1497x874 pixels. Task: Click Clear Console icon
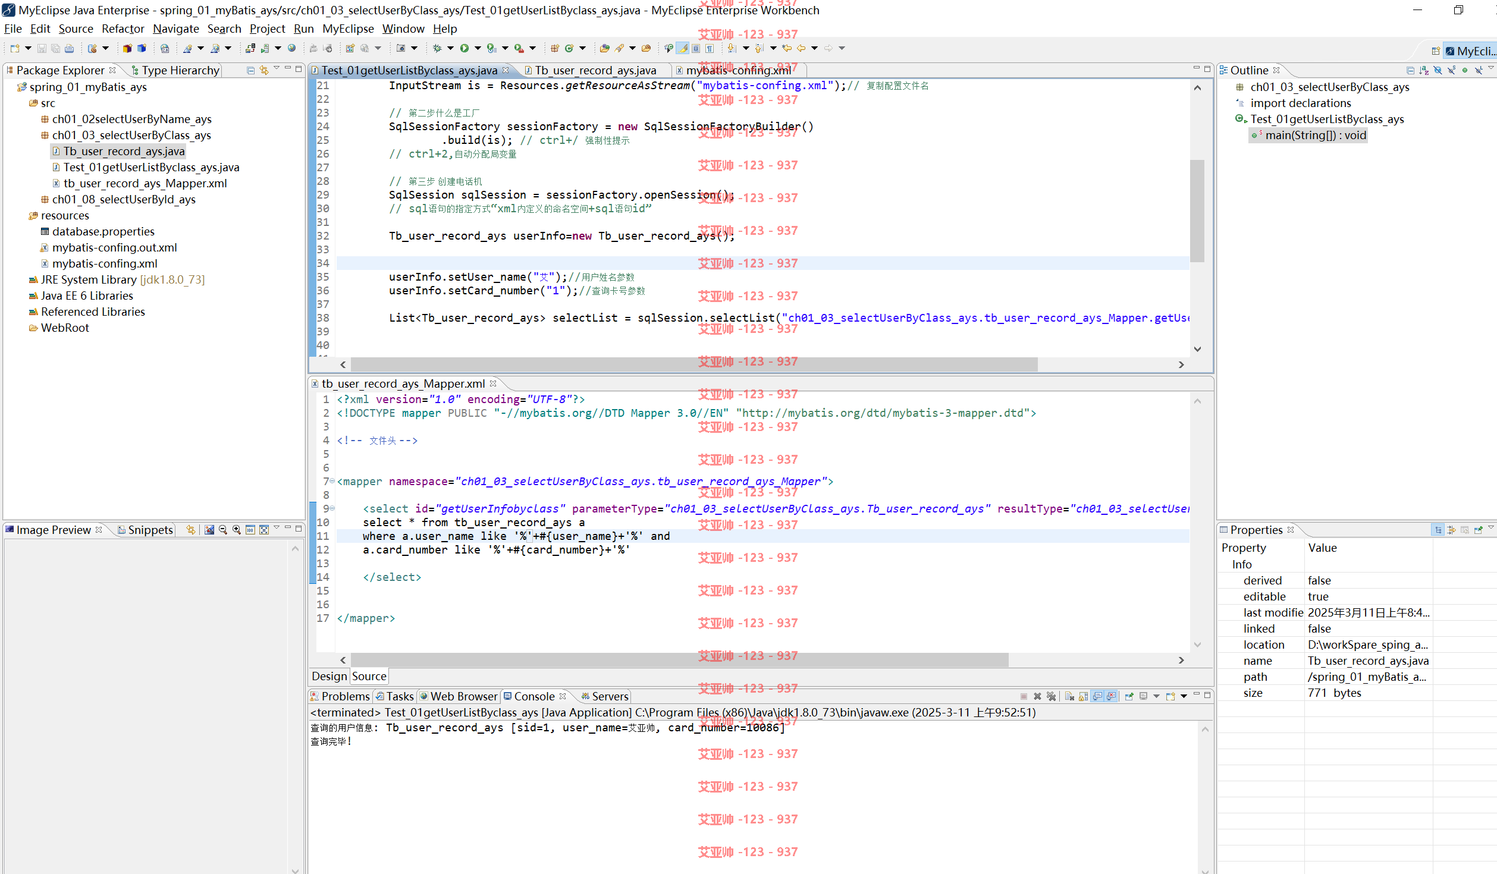[x=1069, y=696]
